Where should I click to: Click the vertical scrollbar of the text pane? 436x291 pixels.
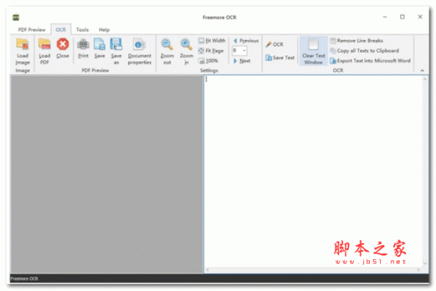pos(424,171)
